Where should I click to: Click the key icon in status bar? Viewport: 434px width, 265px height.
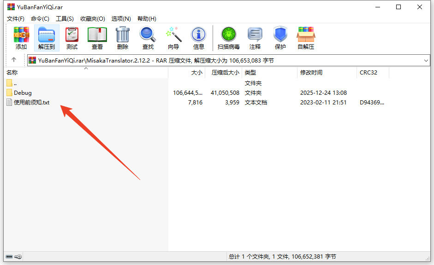(18, 256)
